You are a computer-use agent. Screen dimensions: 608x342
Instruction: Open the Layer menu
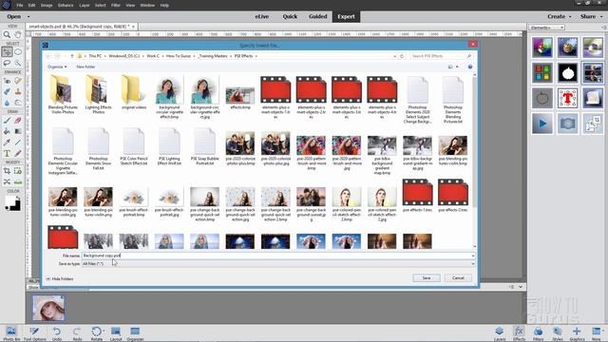coord(85,6)
